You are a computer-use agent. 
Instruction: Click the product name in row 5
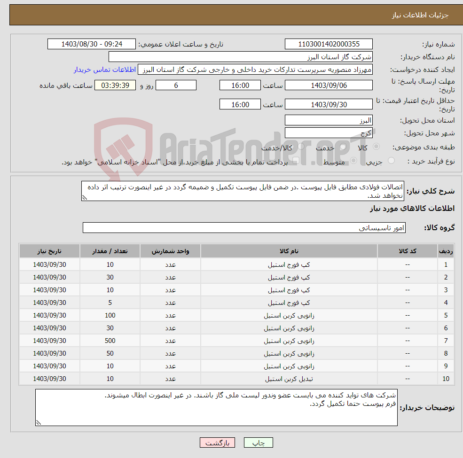point(289,316)
